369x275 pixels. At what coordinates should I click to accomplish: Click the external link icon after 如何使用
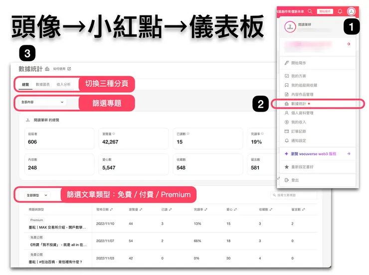[x=69, y=69]
